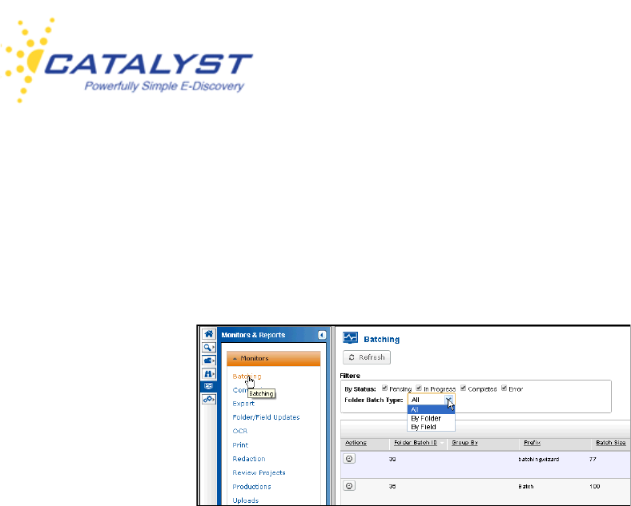Choose All in batch type list
Viewport: 631px width, 506px height.
point(431,409)
